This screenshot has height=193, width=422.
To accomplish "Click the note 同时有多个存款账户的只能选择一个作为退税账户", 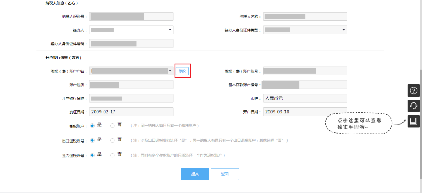I will pos(178,155).
